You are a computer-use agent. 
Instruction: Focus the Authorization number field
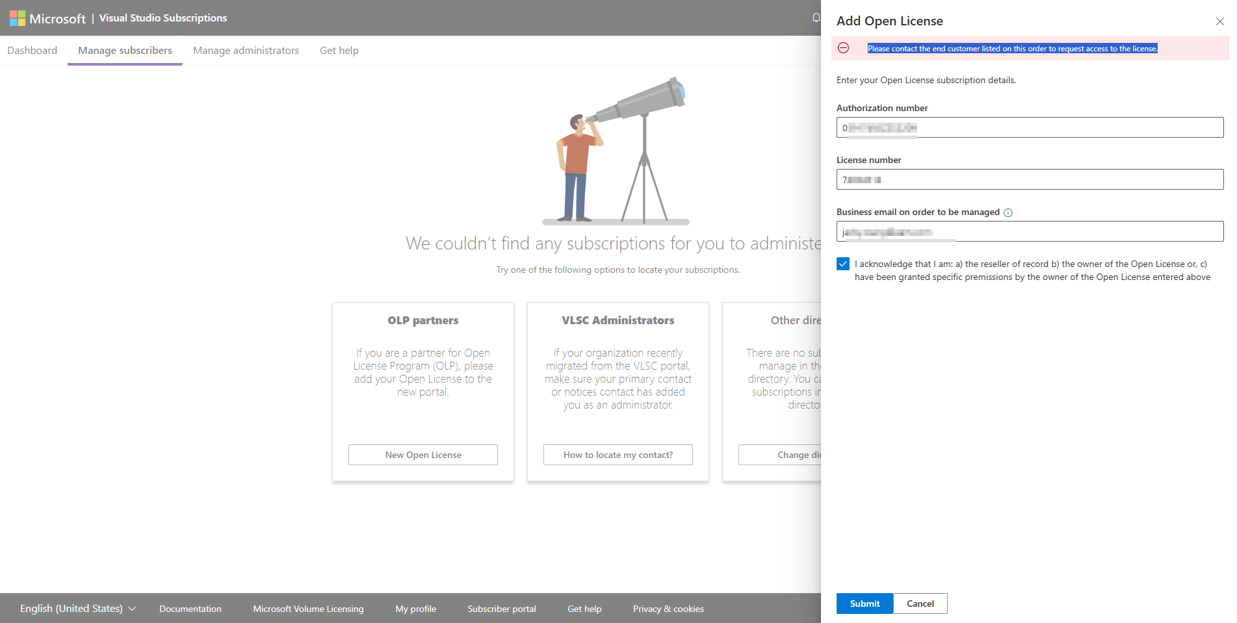(1030, 127)
